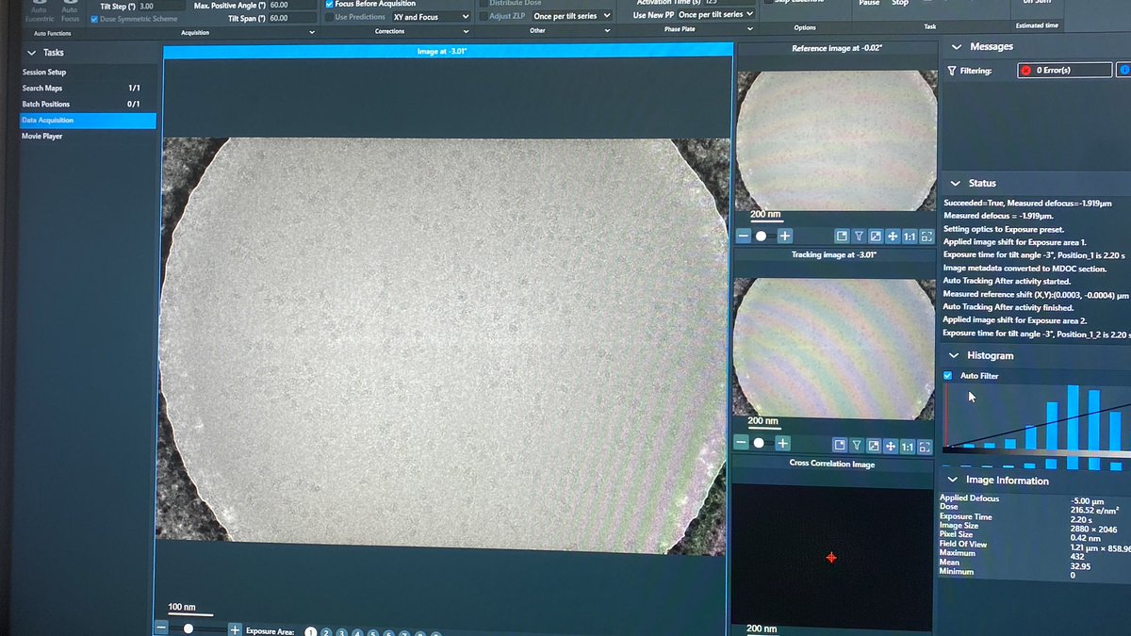Toggle Auto Filter checkbox in Histogram
1131x636 pixels.
coord(948,375)
